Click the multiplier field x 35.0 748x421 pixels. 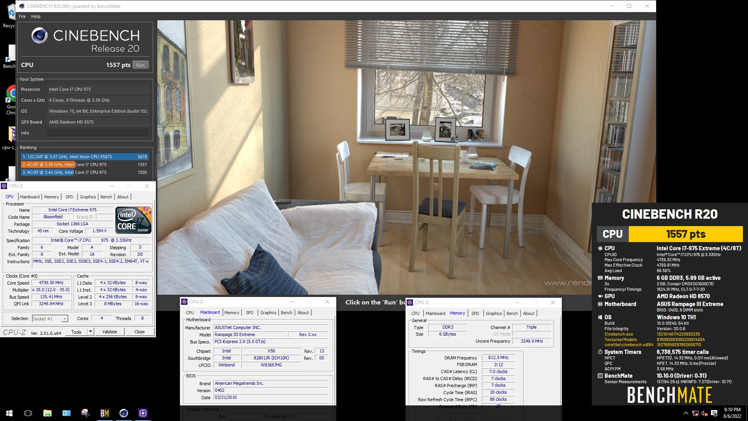[51, 290]
